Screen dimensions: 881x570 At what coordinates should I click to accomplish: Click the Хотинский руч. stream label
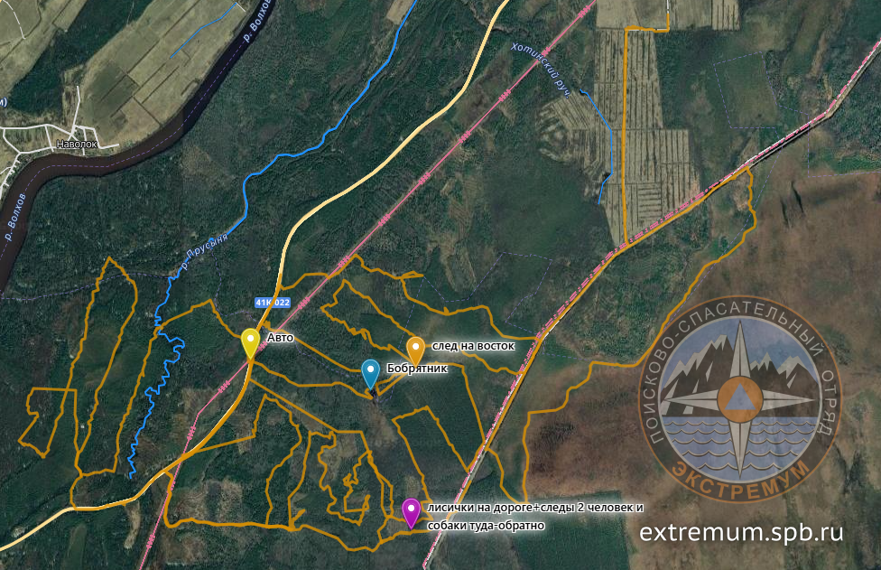coord(541,70)
